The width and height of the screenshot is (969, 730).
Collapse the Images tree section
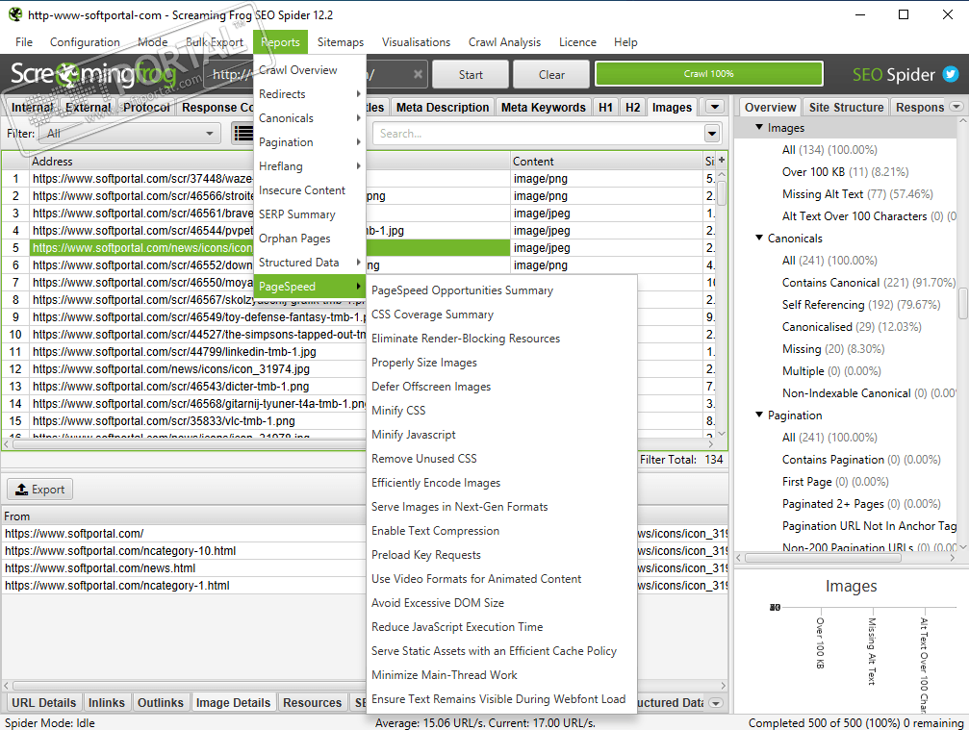pos(759,127)
